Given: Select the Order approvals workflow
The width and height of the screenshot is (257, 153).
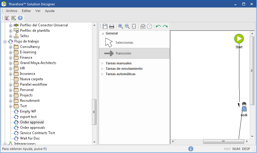Looking at the screenshot, I should click(x=33, y=128).
